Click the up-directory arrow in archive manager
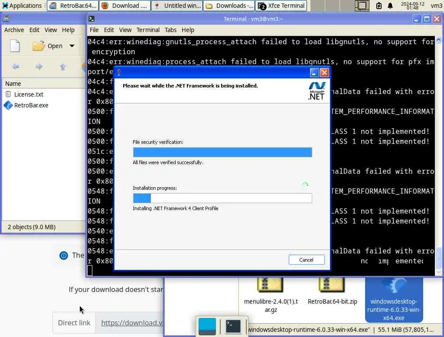This screenshot has width=444, height=337. point(63,67)
